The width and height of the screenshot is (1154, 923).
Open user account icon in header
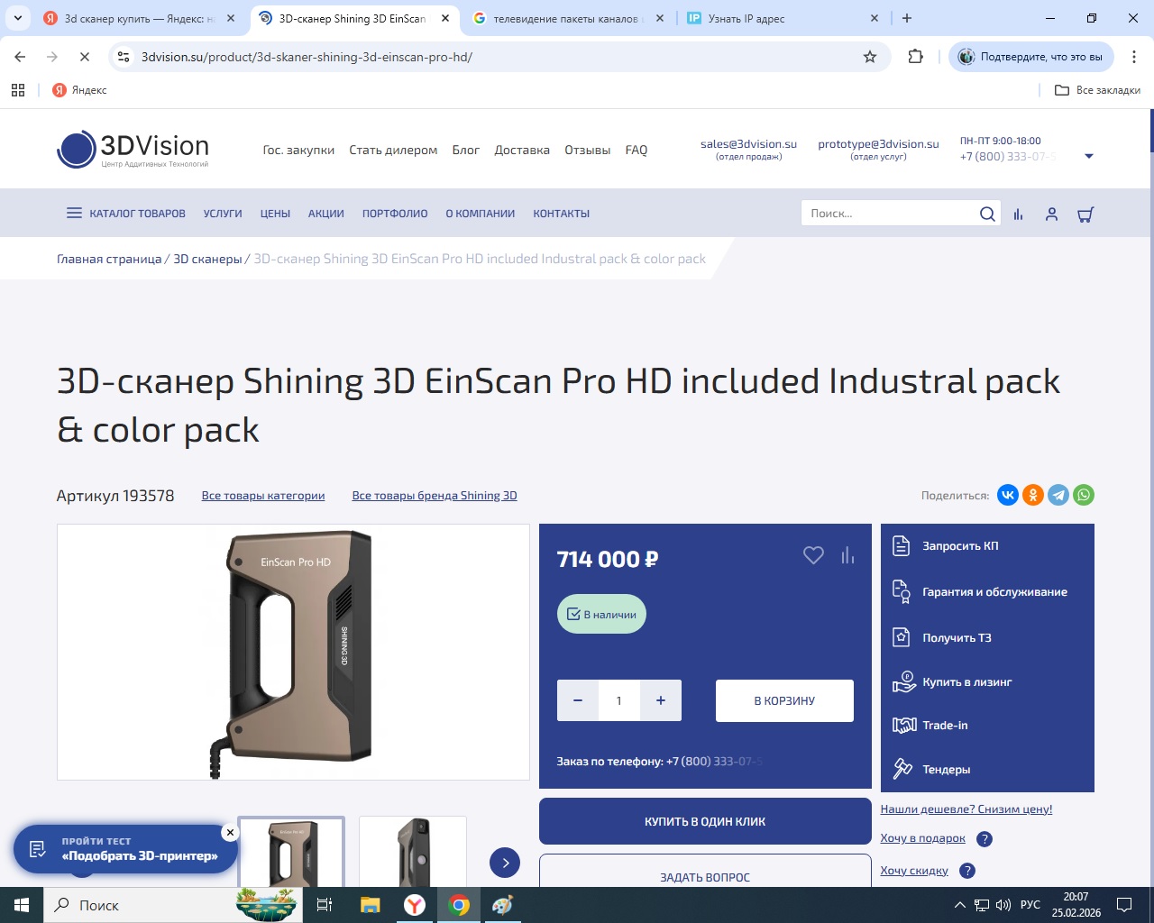tap(1051, 215)
